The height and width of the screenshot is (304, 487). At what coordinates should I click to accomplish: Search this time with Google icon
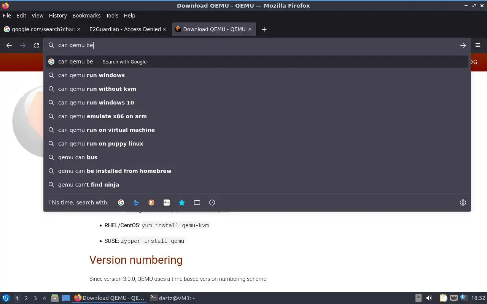pyautogui.click(x=121, y=203)
